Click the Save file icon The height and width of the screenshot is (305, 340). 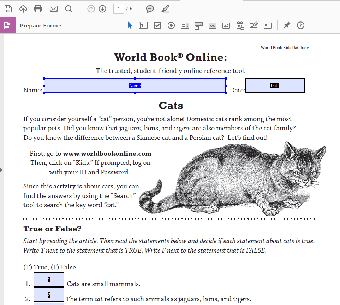8,9
